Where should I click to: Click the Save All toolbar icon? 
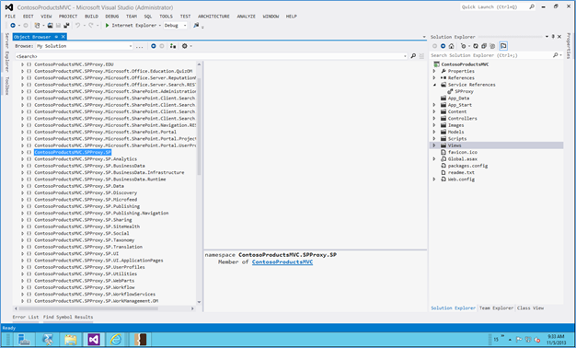click(x=66, y=26)
